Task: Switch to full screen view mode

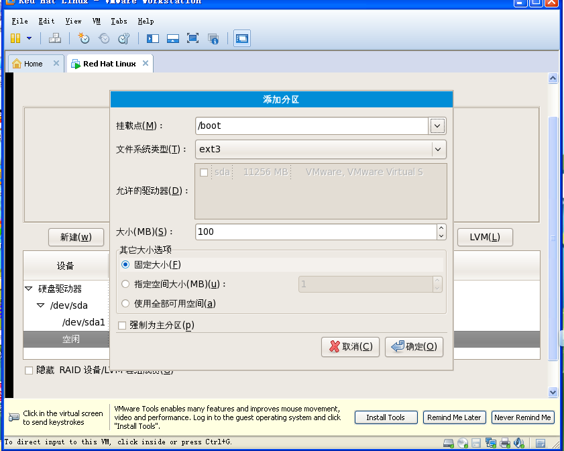Action: point(192,38)
